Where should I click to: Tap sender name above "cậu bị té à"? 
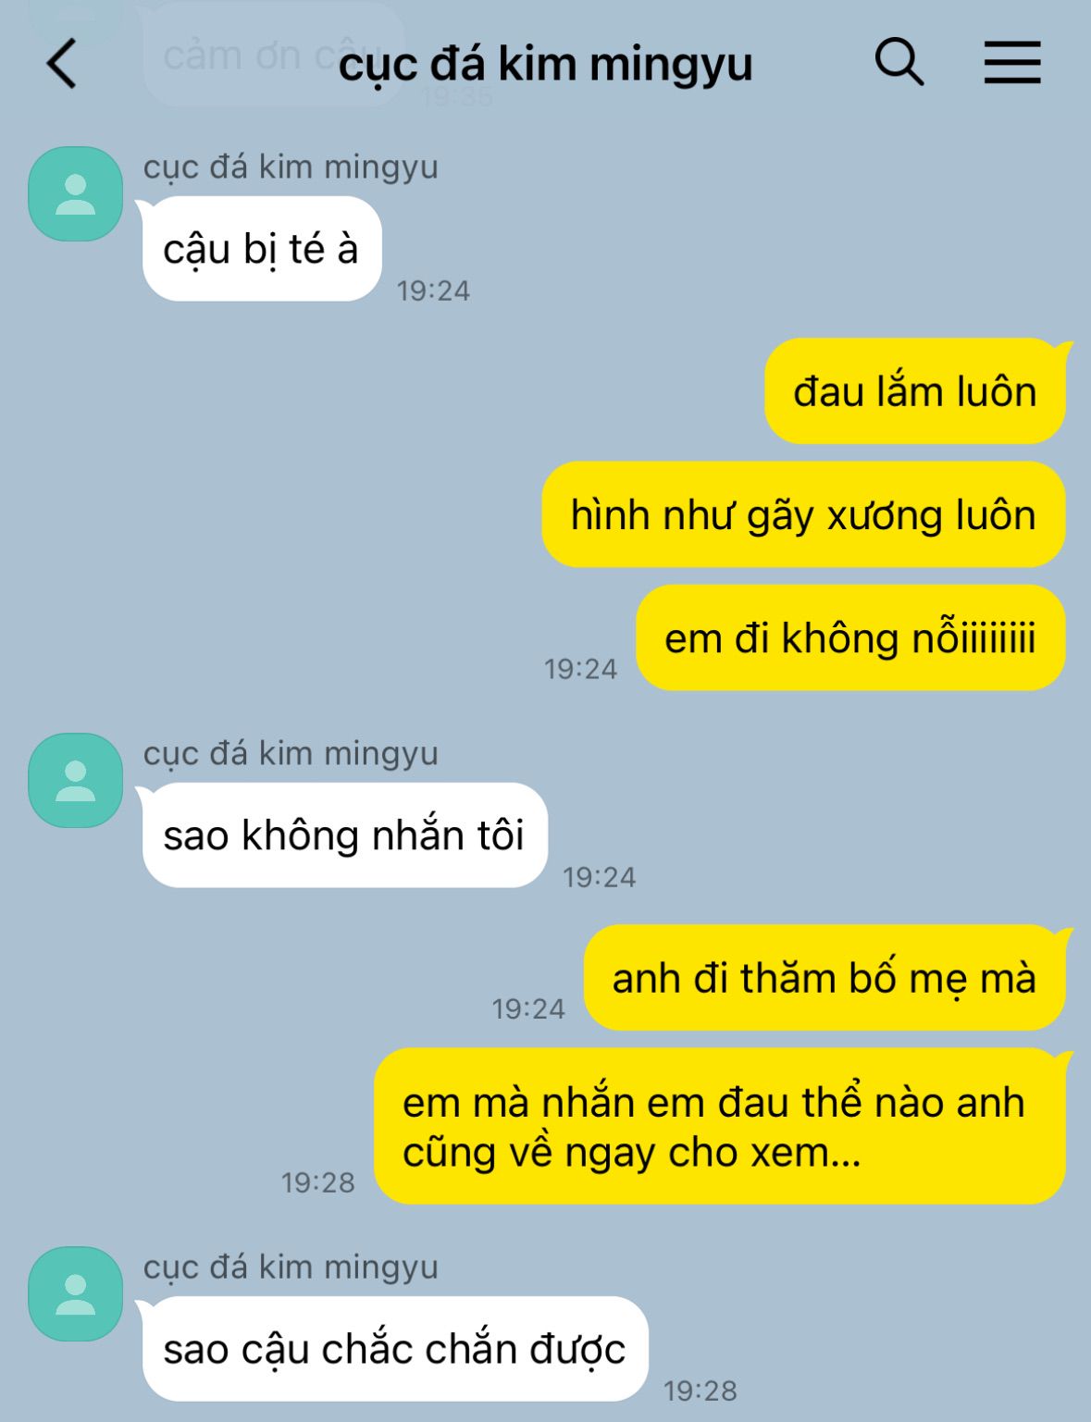click(291, 167)
